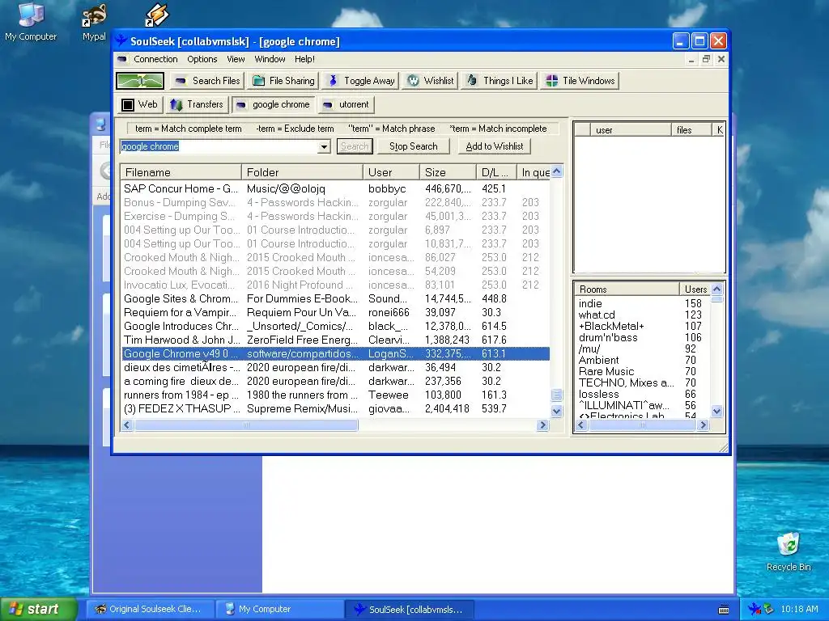This screenshot has width=829, height=621.
Task: Sort results by Filename column header
Action: click(181, 172)
